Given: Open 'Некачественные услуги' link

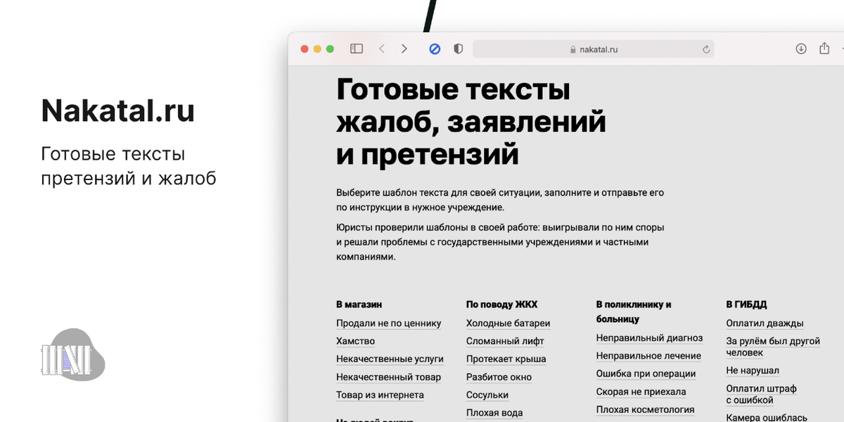Looking at the screenshot, I should click(x=390, y=359).
